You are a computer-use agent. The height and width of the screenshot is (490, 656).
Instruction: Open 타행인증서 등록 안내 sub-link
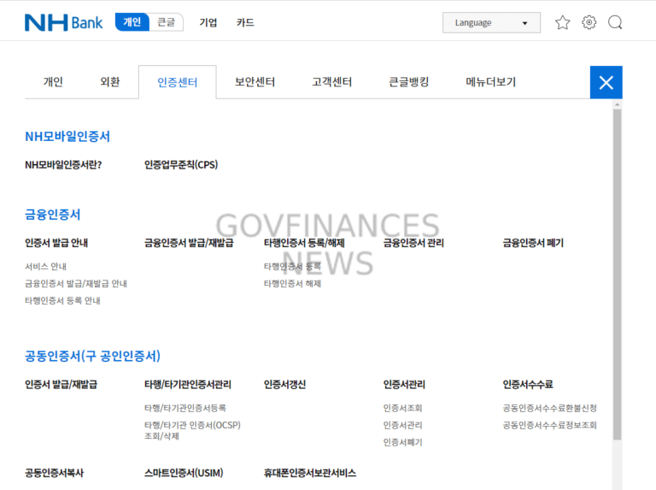(62, 301)
